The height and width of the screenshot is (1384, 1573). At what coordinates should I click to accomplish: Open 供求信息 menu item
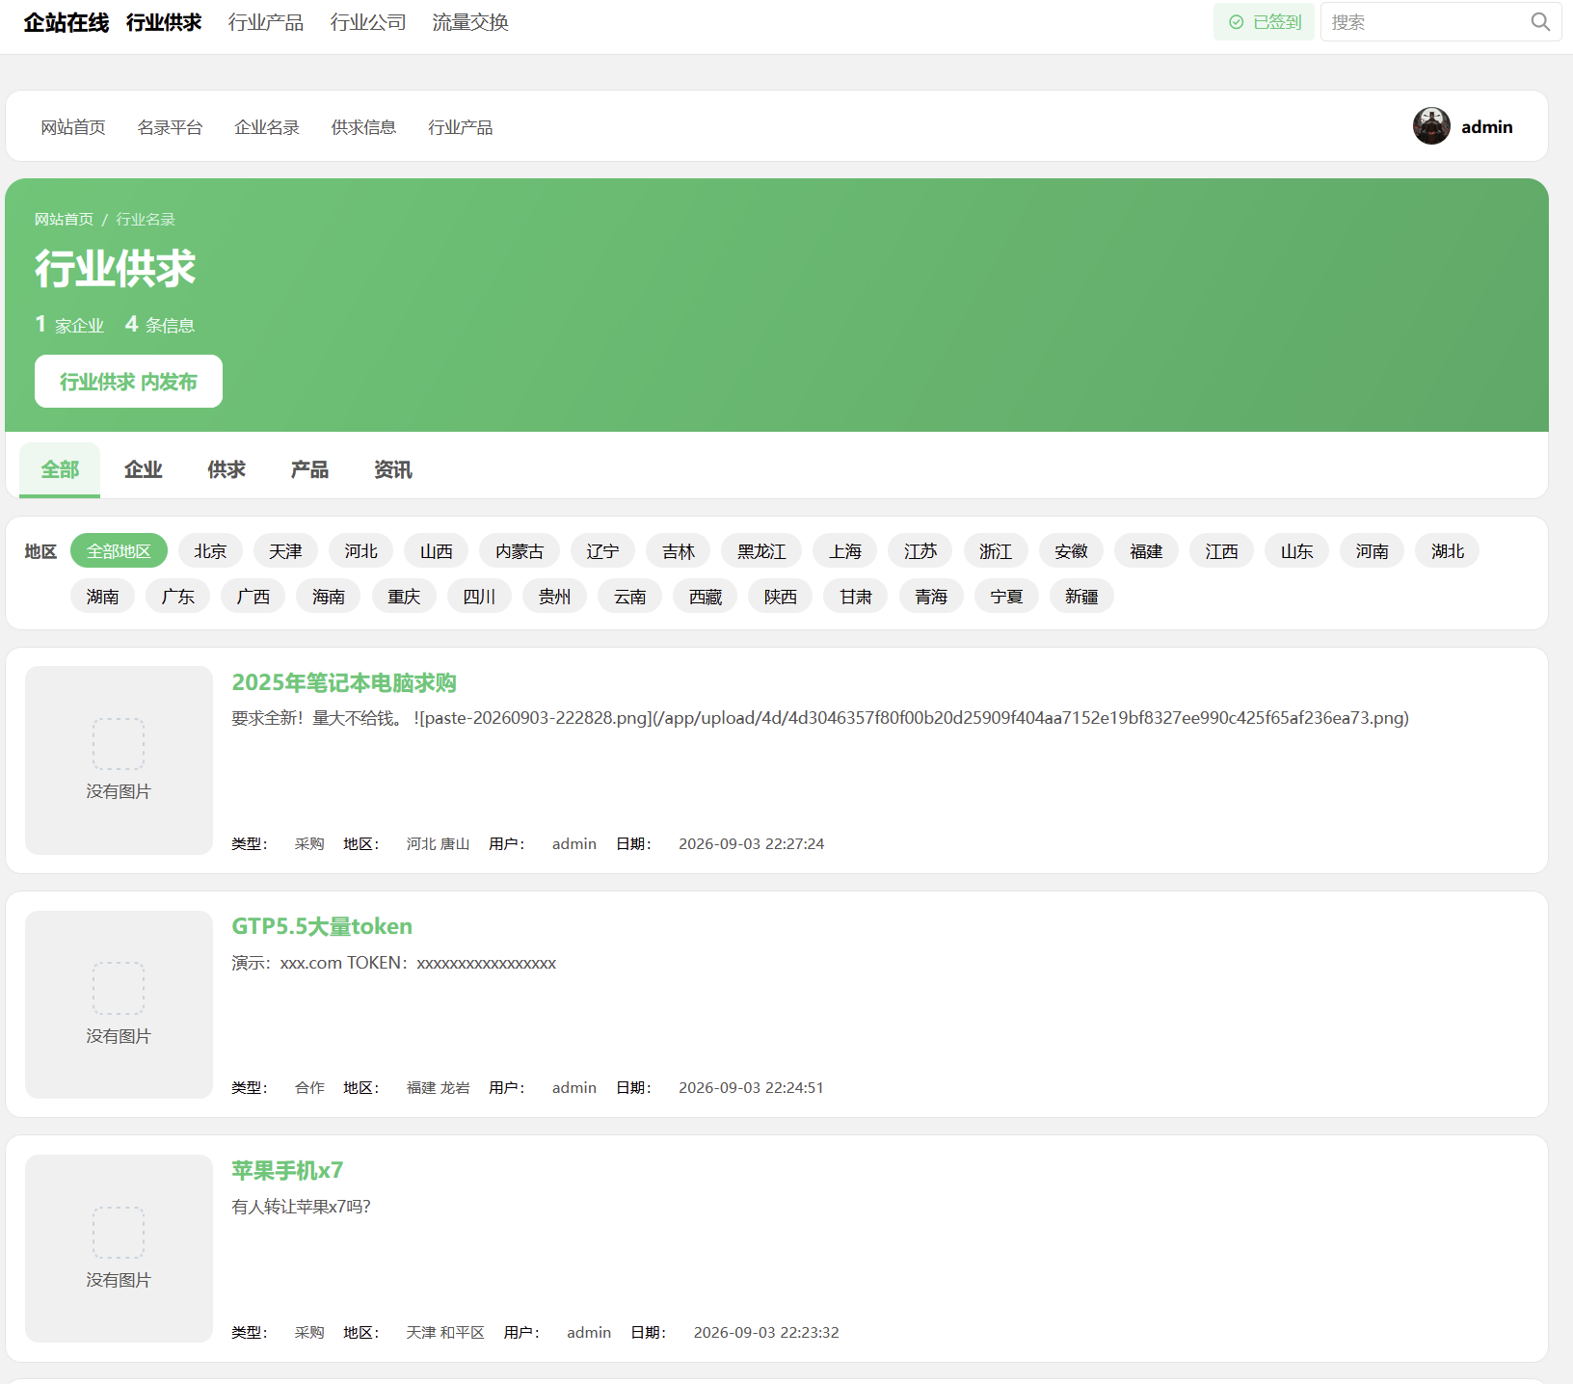point(363,127)
